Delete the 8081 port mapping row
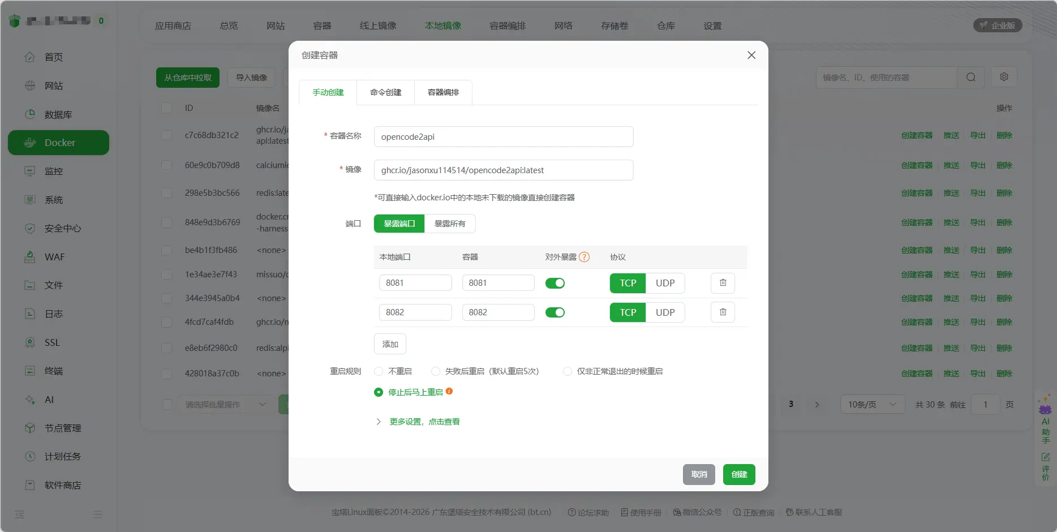Screen dimensions: 1057x532 (x=723, y=283)
